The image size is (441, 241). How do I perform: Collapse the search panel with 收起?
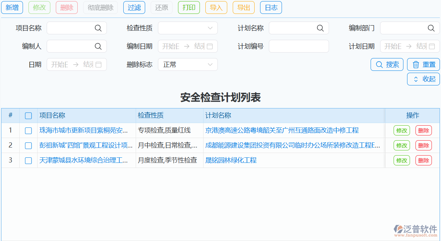point(423,79)
